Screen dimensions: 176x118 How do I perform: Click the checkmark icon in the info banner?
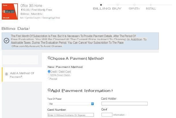click(7, 41)
